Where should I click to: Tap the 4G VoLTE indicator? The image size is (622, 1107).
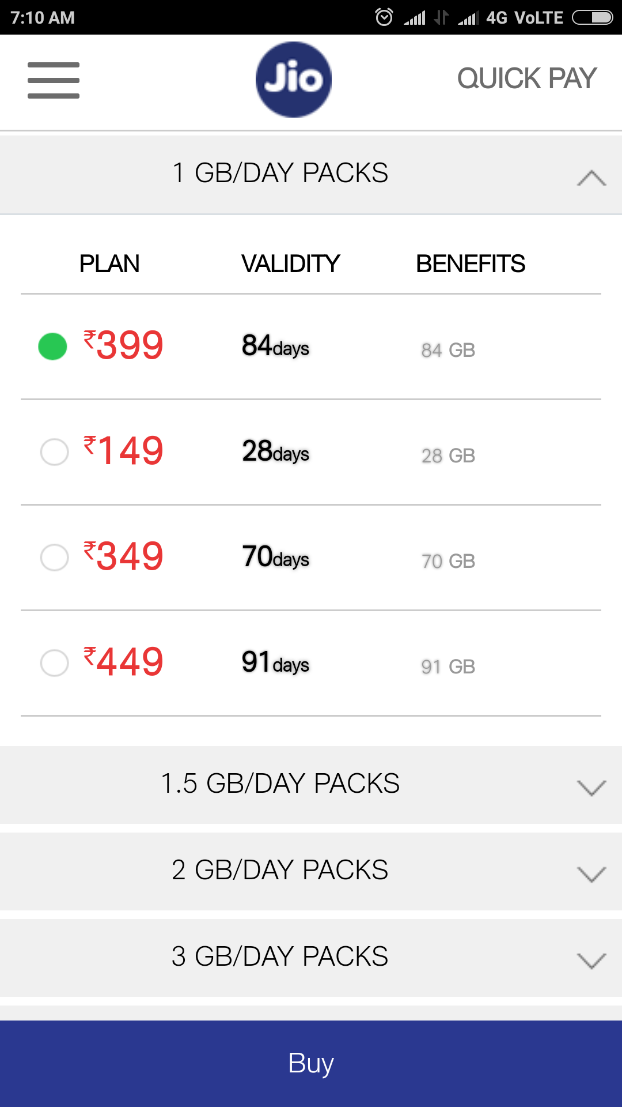point(524,18)
